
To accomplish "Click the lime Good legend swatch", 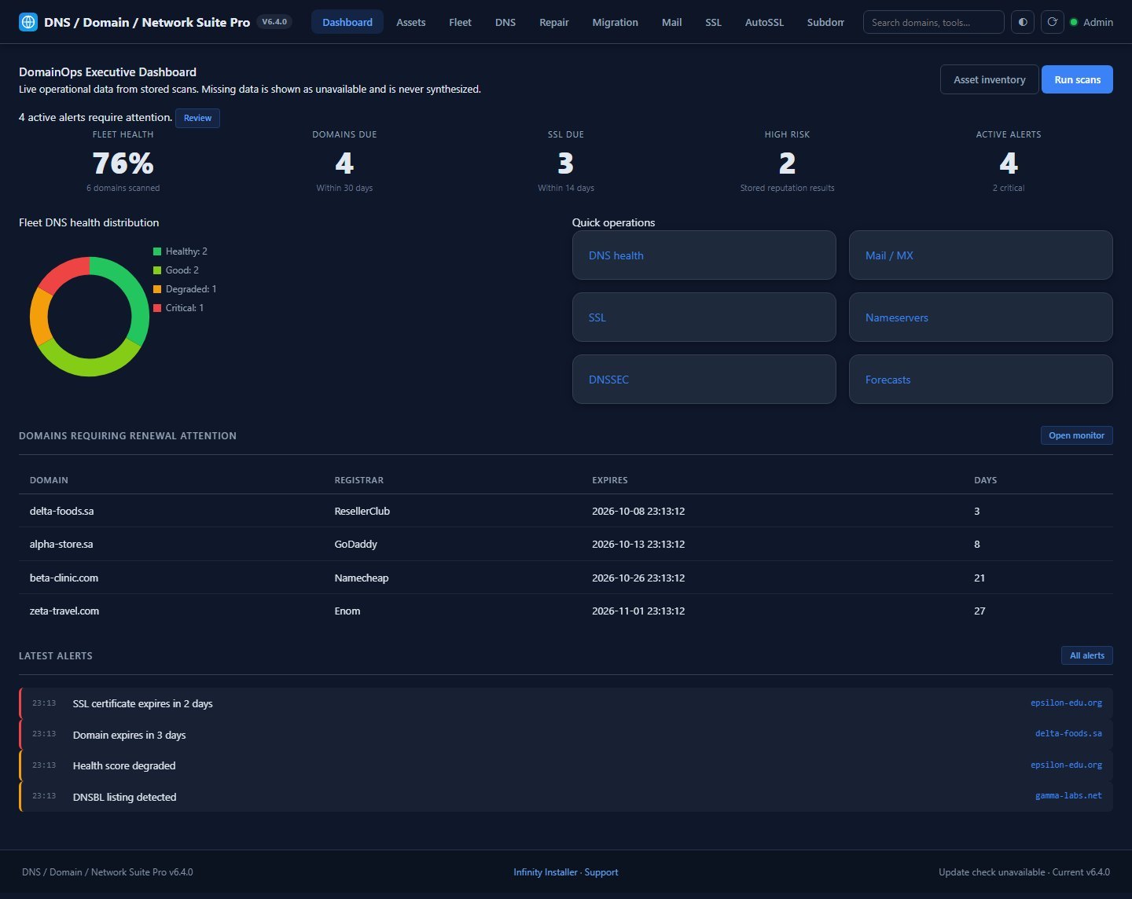I will coord(157,270).
